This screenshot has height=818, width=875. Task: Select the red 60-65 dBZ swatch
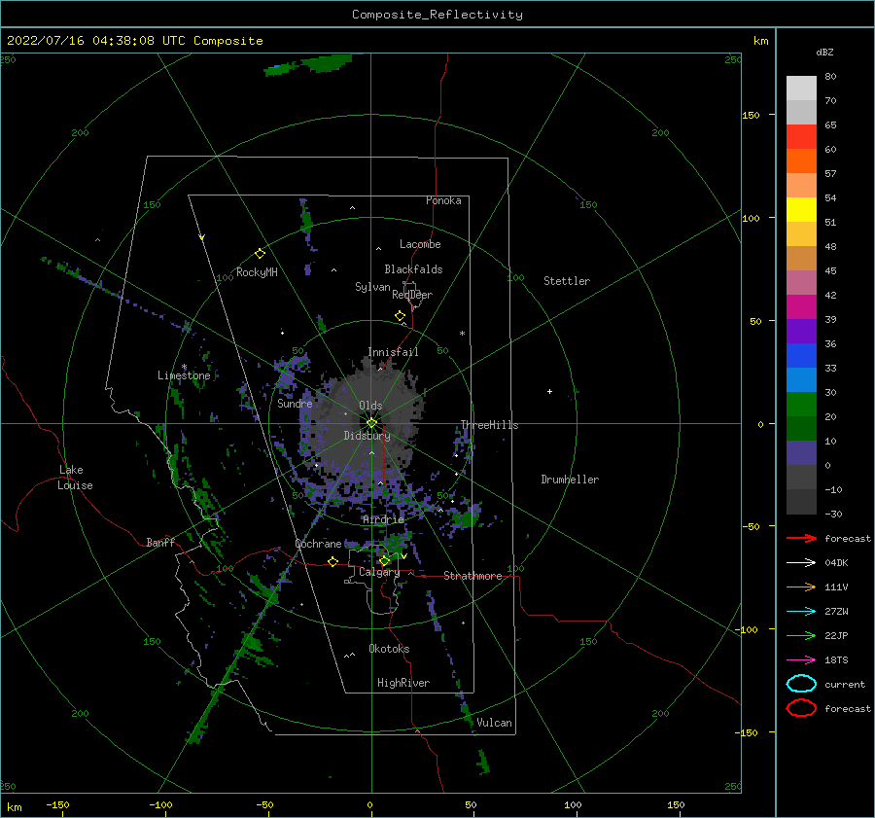point(801,137)
